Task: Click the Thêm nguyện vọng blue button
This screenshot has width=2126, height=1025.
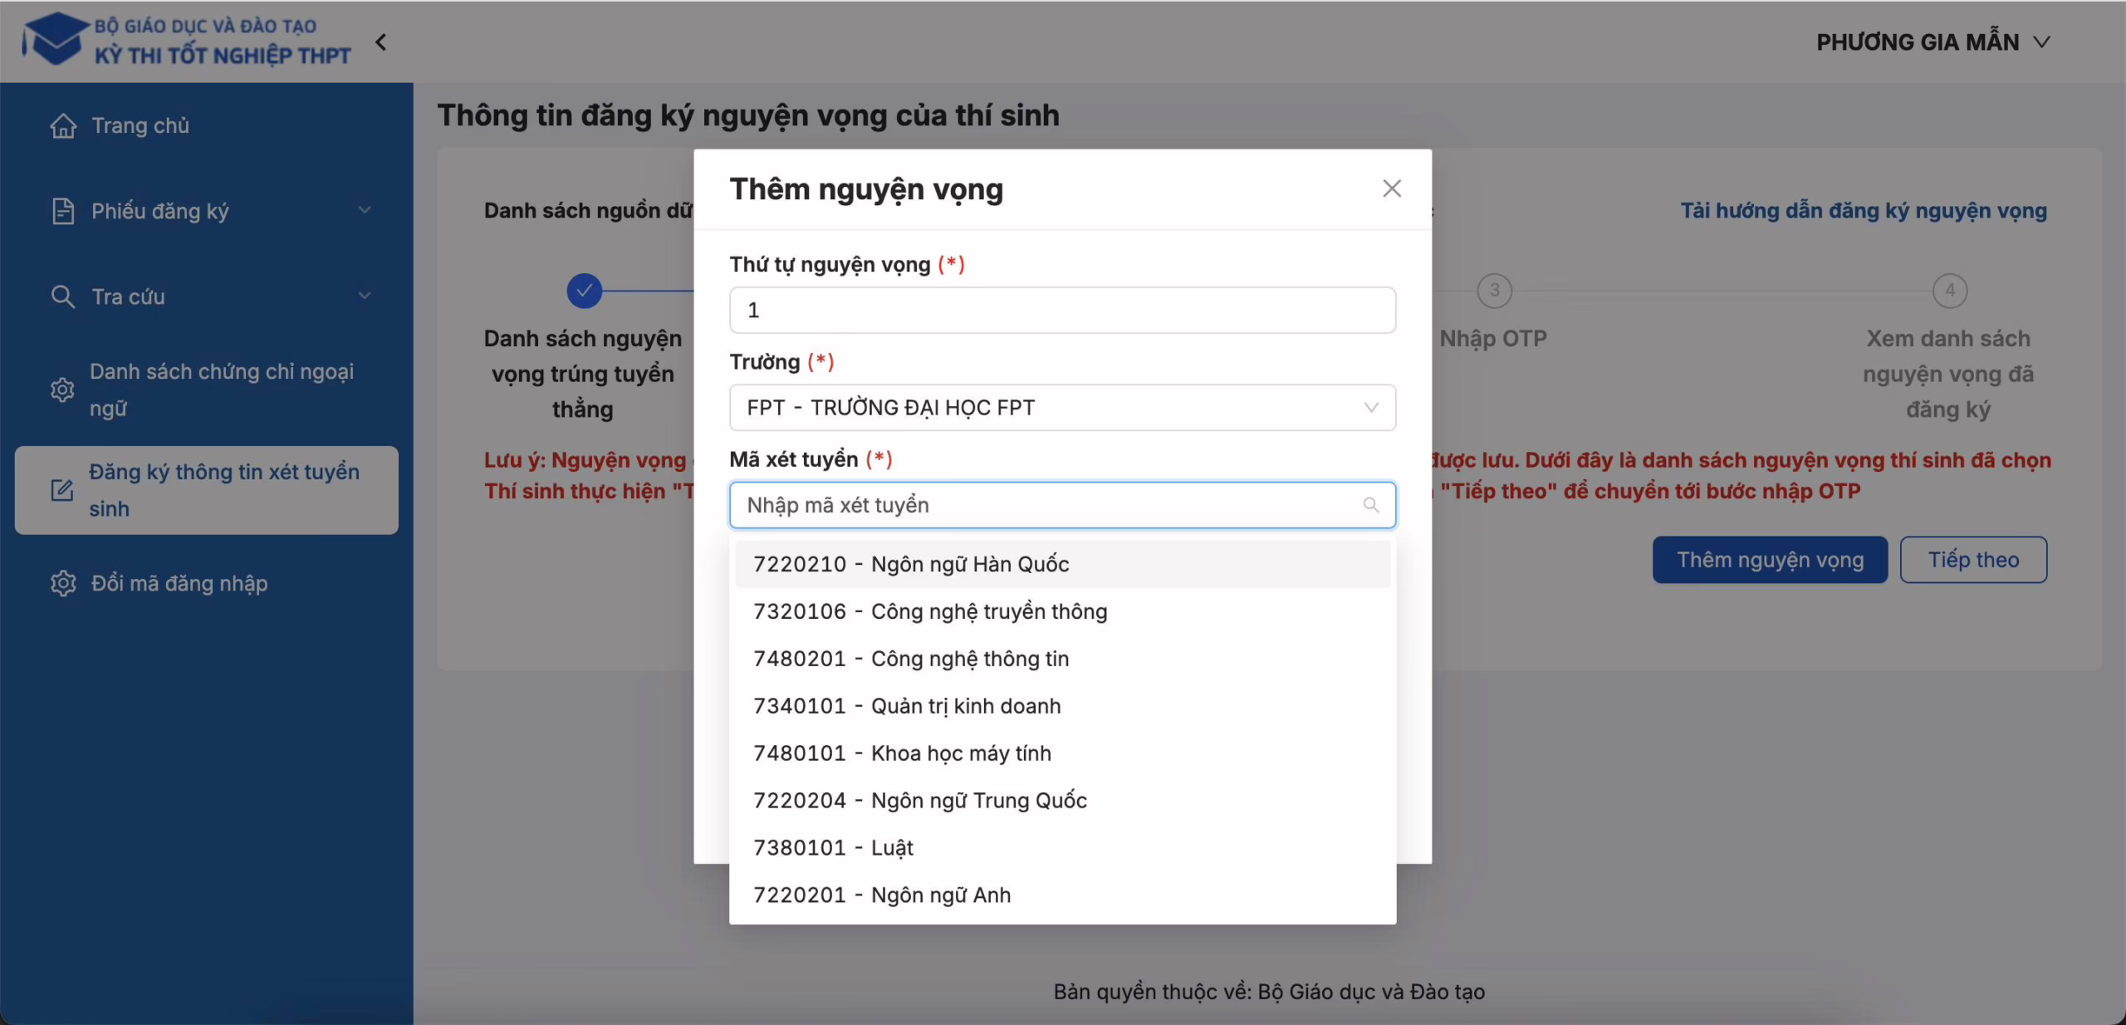Action: pos(1770,560)
